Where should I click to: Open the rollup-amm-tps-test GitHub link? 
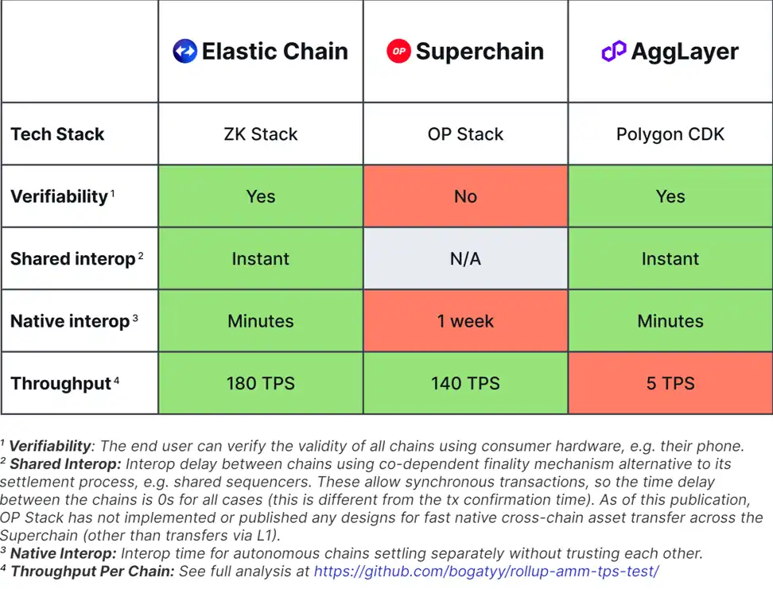pyautogui.click(x=486, y=571)
